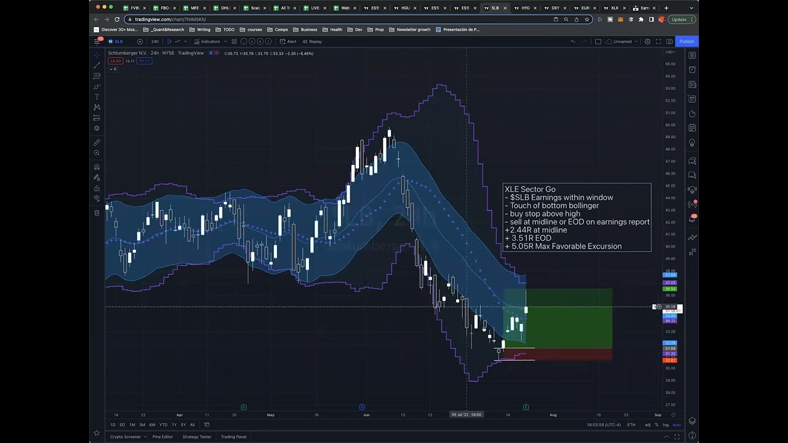
Task: Switch to the DXY browser tab
Action: (x=555, y=8)
